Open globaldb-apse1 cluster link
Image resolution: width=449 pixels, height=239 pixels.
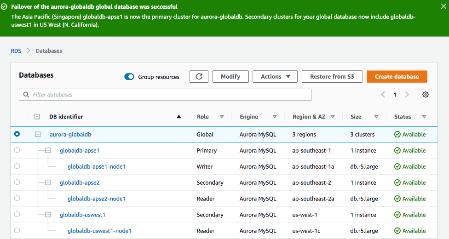click(80, 150)
